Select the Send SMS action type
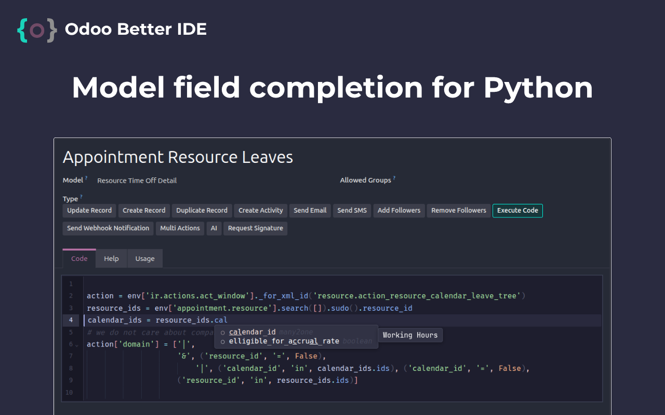665x415 pixels. (352, 211)
